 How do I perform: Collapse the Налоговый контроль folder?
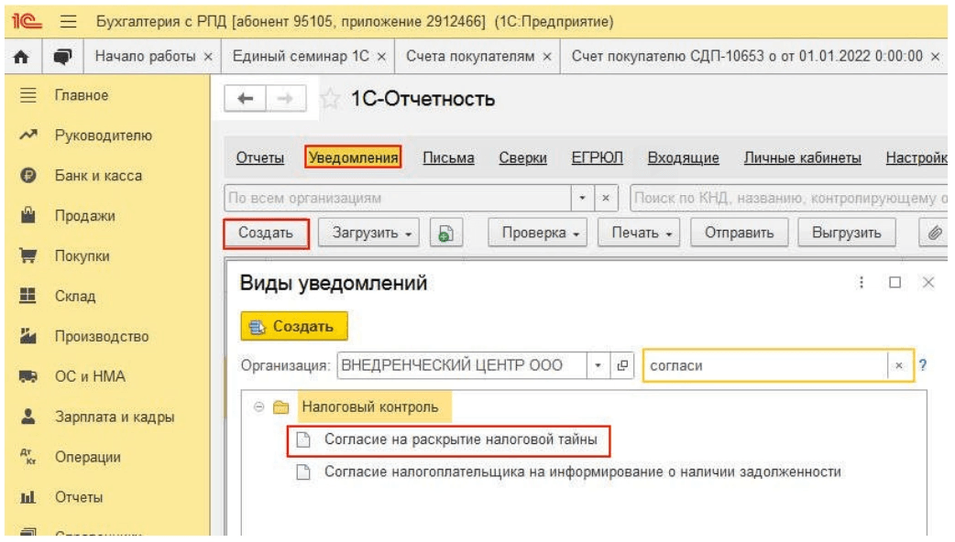tap(258, 406)
